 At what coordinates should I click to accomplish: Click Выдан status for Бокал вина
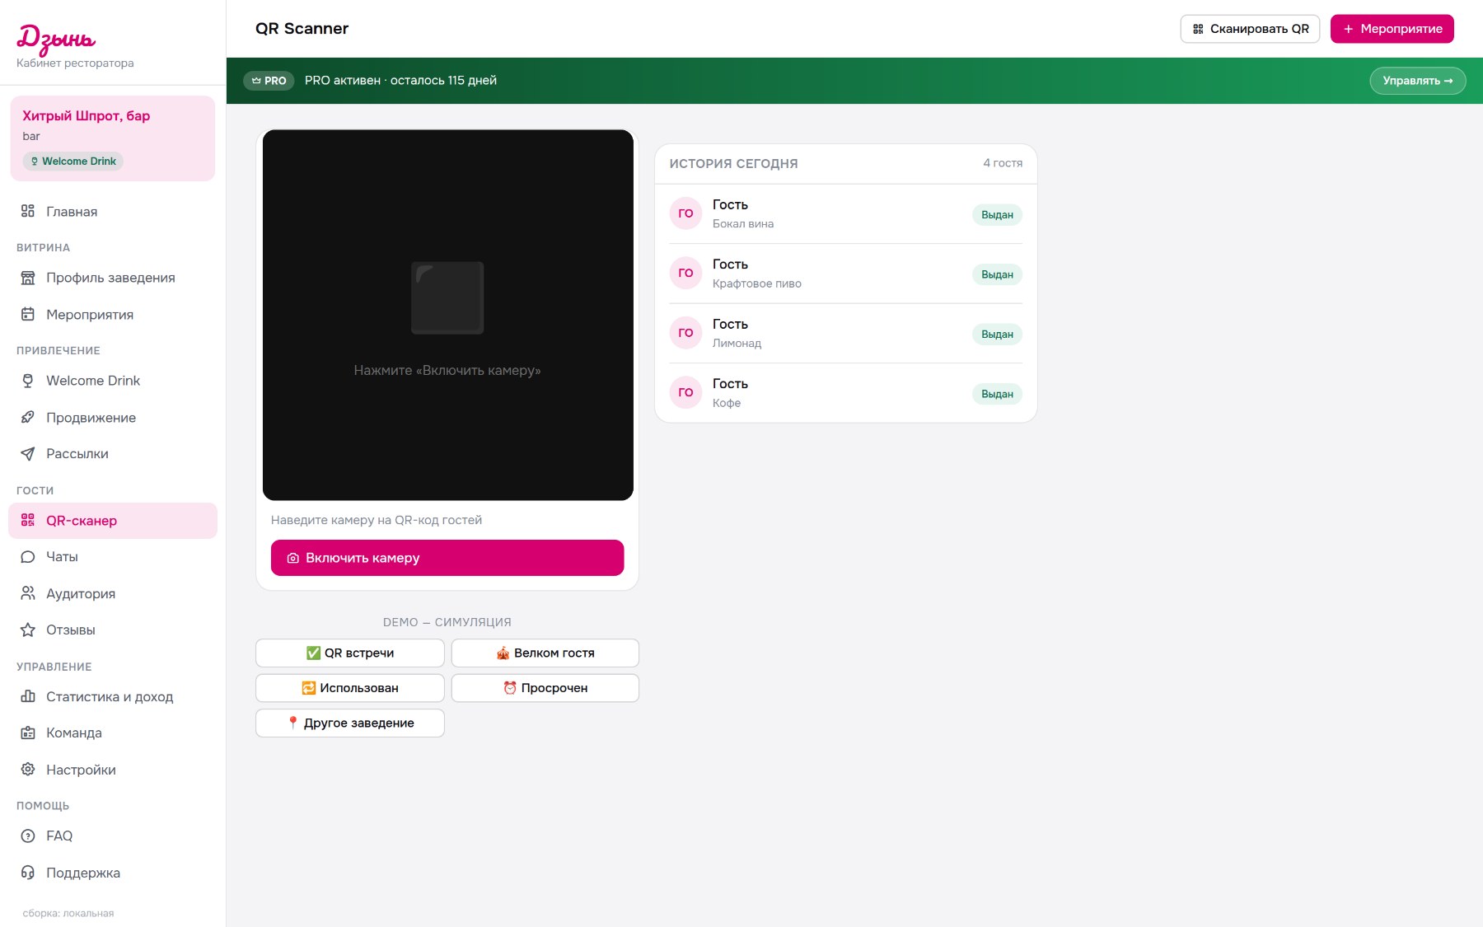point(997,215)
